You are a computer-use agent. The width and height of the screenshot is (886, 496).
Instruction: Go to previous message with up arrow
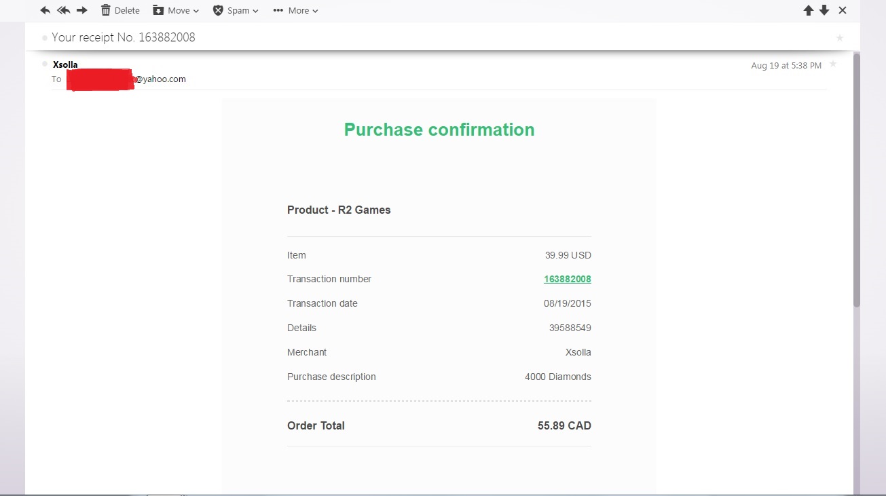(x=808, y=10)
